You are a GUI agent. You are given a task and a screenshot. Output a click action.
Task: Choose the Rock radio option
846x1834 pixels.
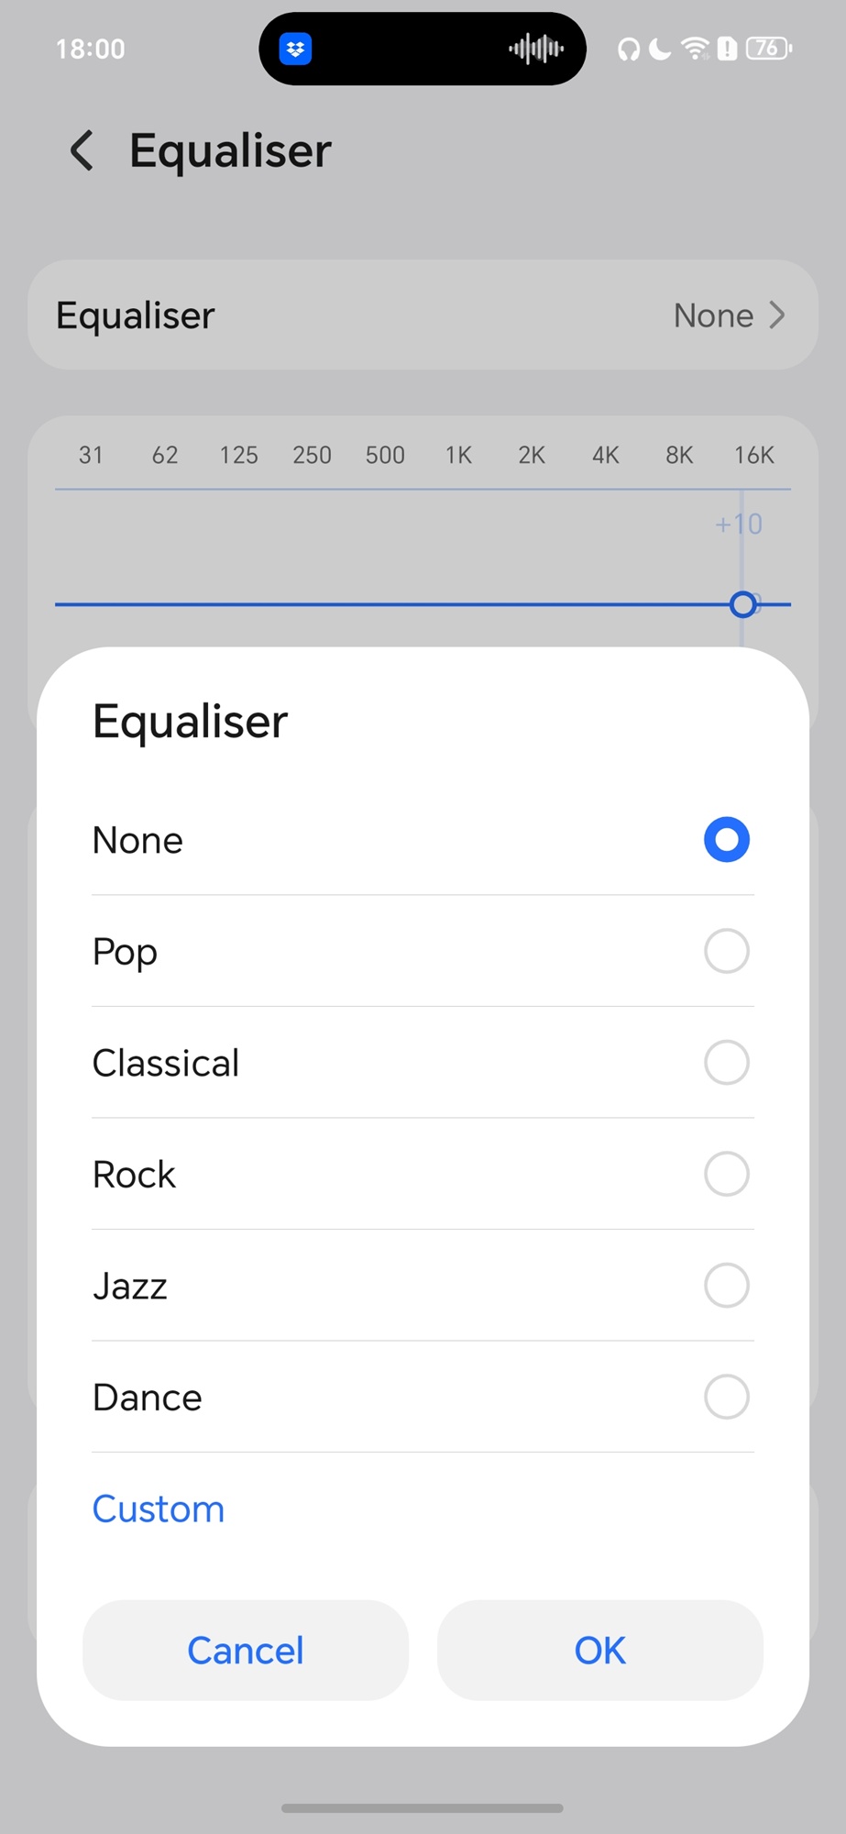click(x=726, y=1174)
